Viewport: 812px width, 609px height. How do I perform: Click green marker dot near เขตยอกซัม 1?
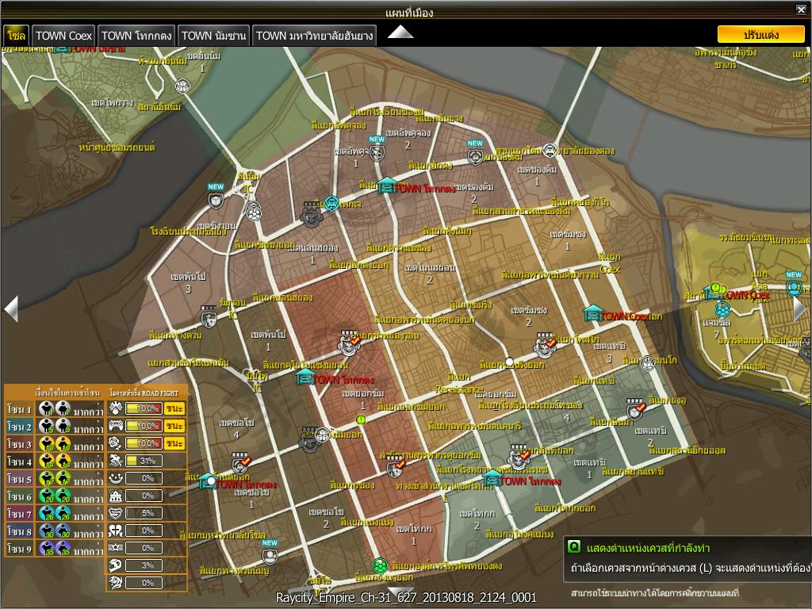pos(362,419)
